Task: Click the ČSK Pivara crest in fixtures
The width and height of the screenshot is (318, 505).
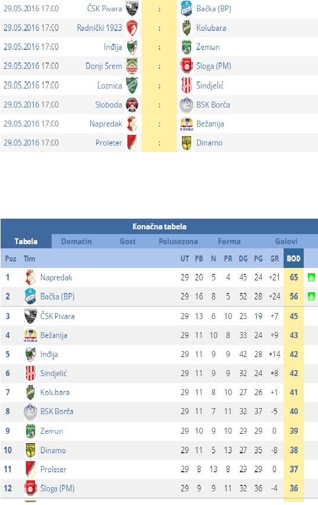Action: tap(132, 8)
